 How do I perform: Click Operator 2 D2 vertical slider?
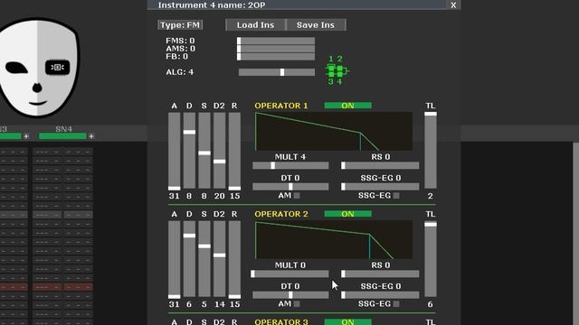click(x=219, y=259)
